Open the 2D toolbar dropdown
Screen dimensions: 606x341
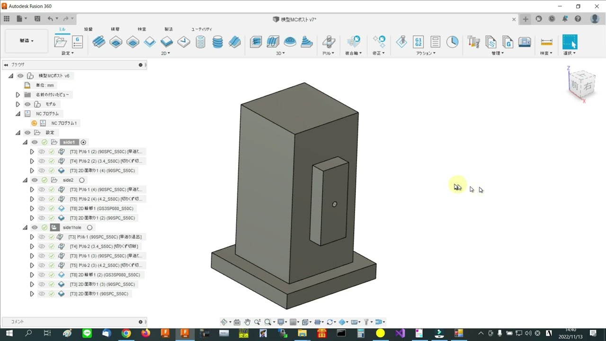coord(165,54)
